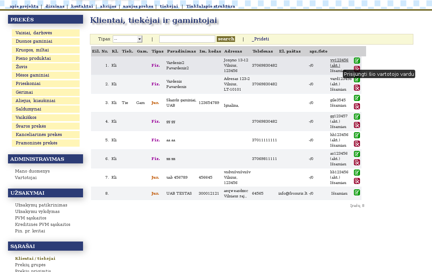Click Pavadinimas column header
This screenshot has height=272, width=432.
[x=181, y=51]
